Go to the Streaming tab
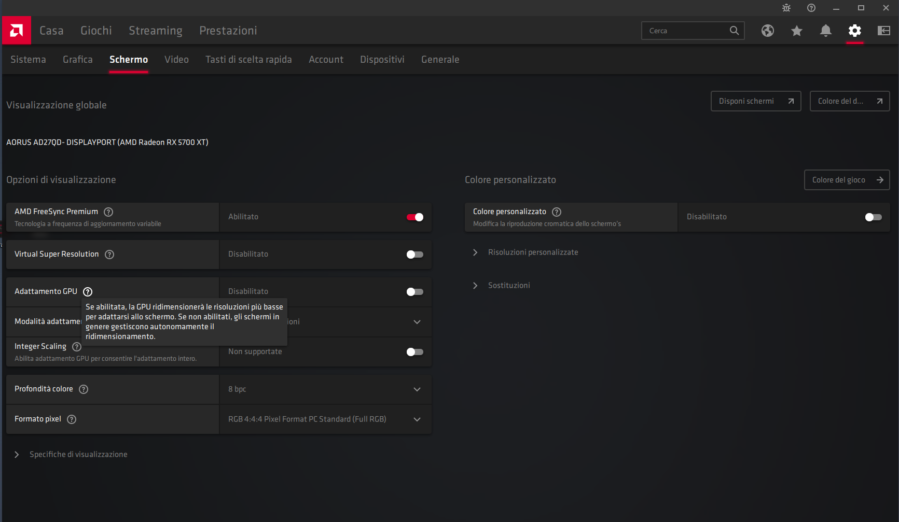This screenshot has width=899, height=522. (x=156, y=31)
